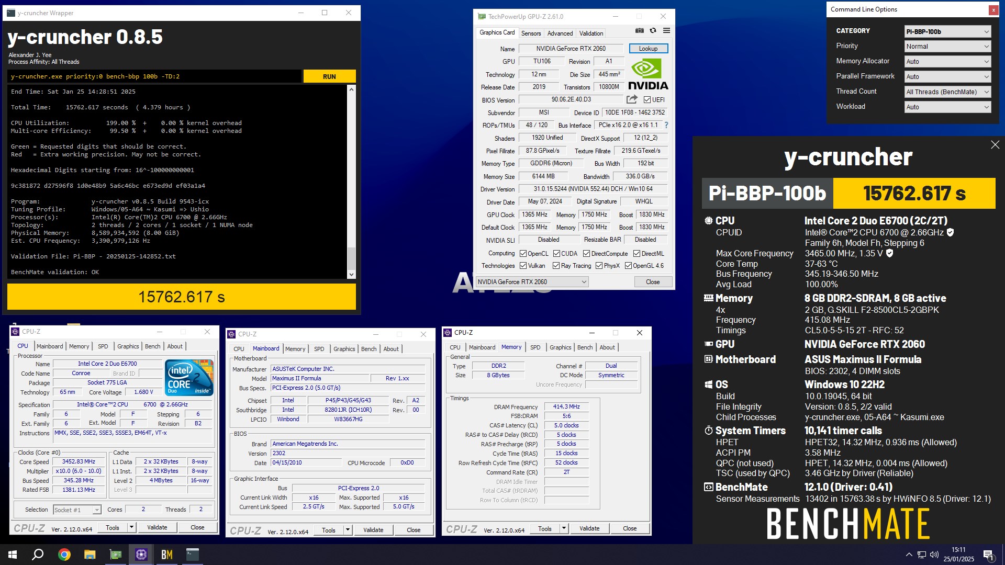Open taskbar search magnifier
This screenshot has height=565, width=1005.
coord(38,555)
